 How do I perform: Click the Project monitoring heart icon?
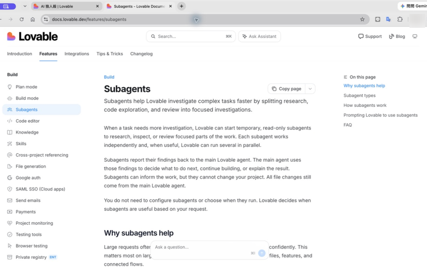pos(10,223)
